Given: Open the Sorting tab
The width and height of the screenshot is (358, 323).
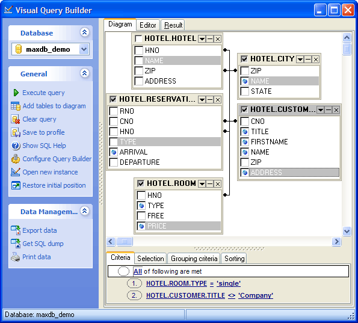Looking at the screenshot, I should 234,259.
